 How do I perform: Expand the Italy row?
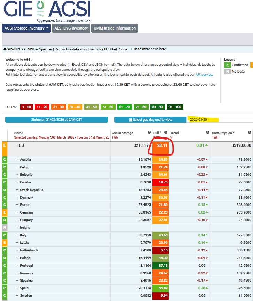tap(17, 235)
